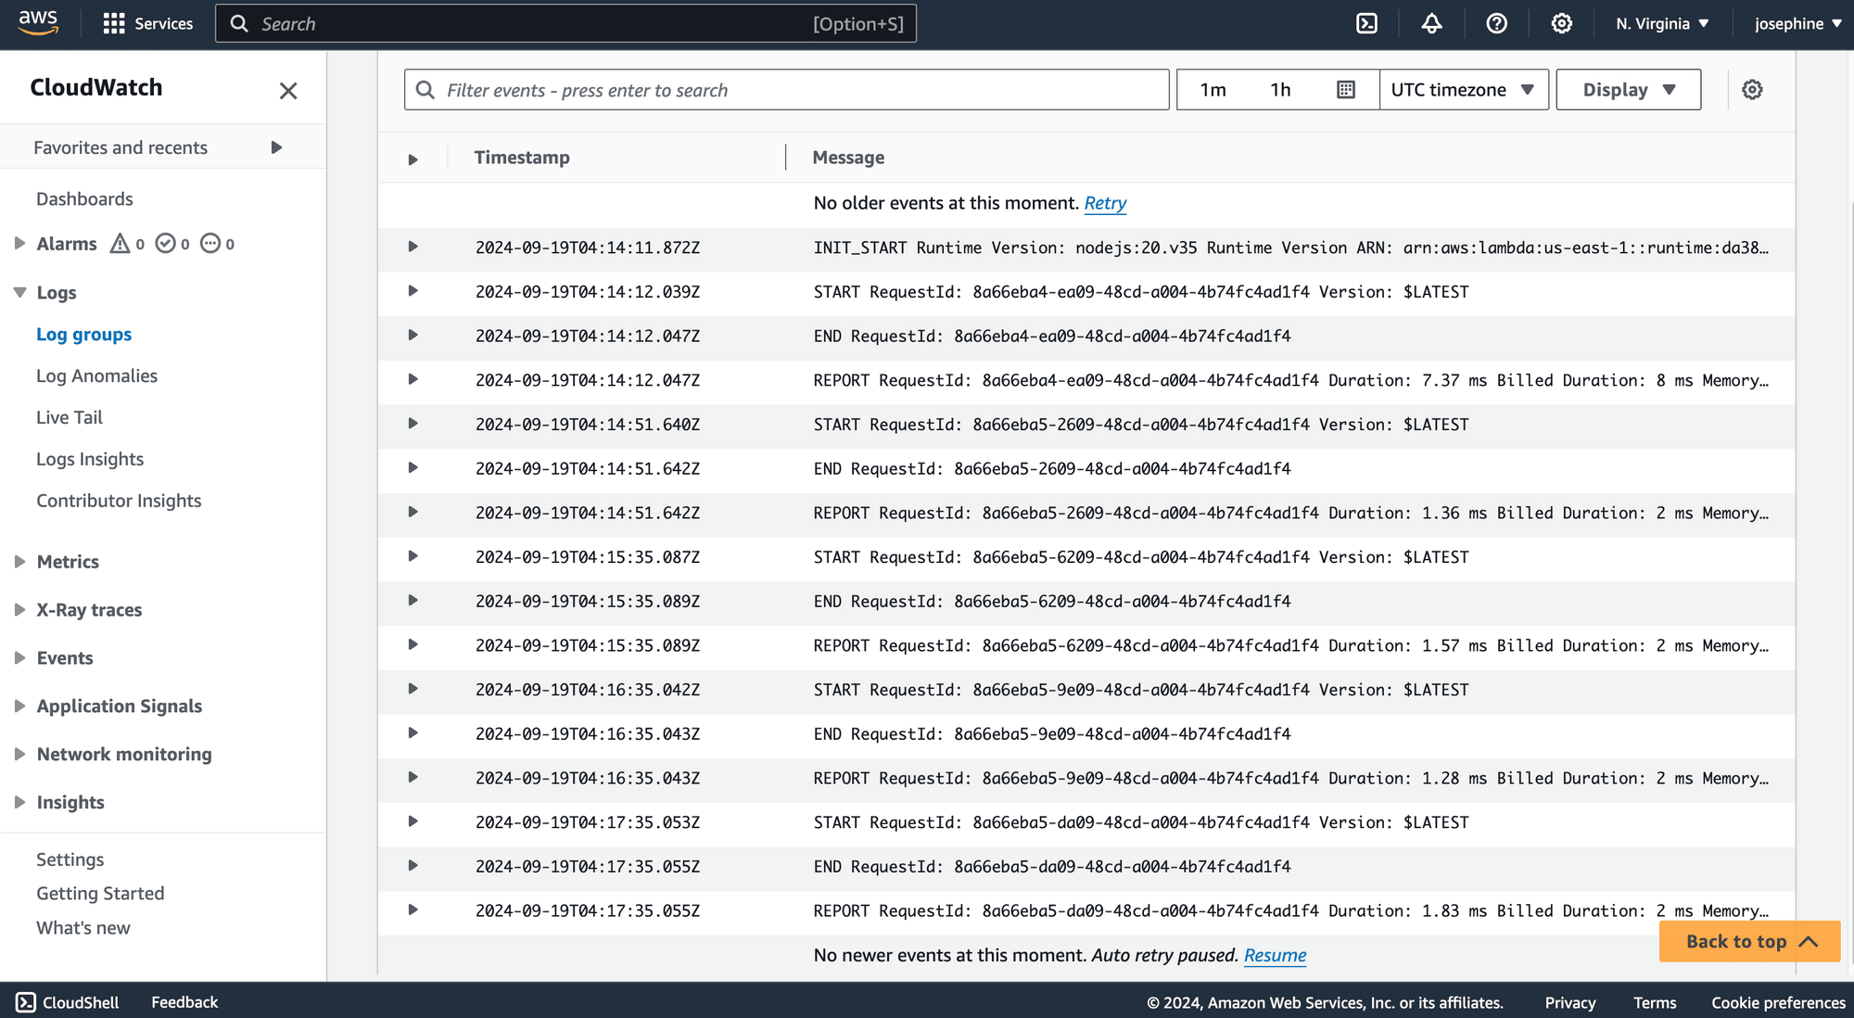Image resolution: width=1854 pixels, height=1018 pixels.
Task: Expand the Application Signals section
Action: tap(19, 706)
